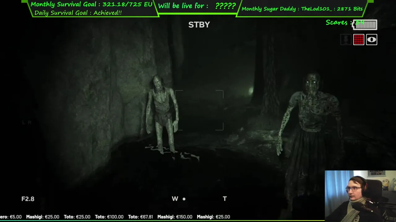This screenshot has width=396, height=222.
Task: Click the dimmed microphone icon
Action: click(346, 39)
